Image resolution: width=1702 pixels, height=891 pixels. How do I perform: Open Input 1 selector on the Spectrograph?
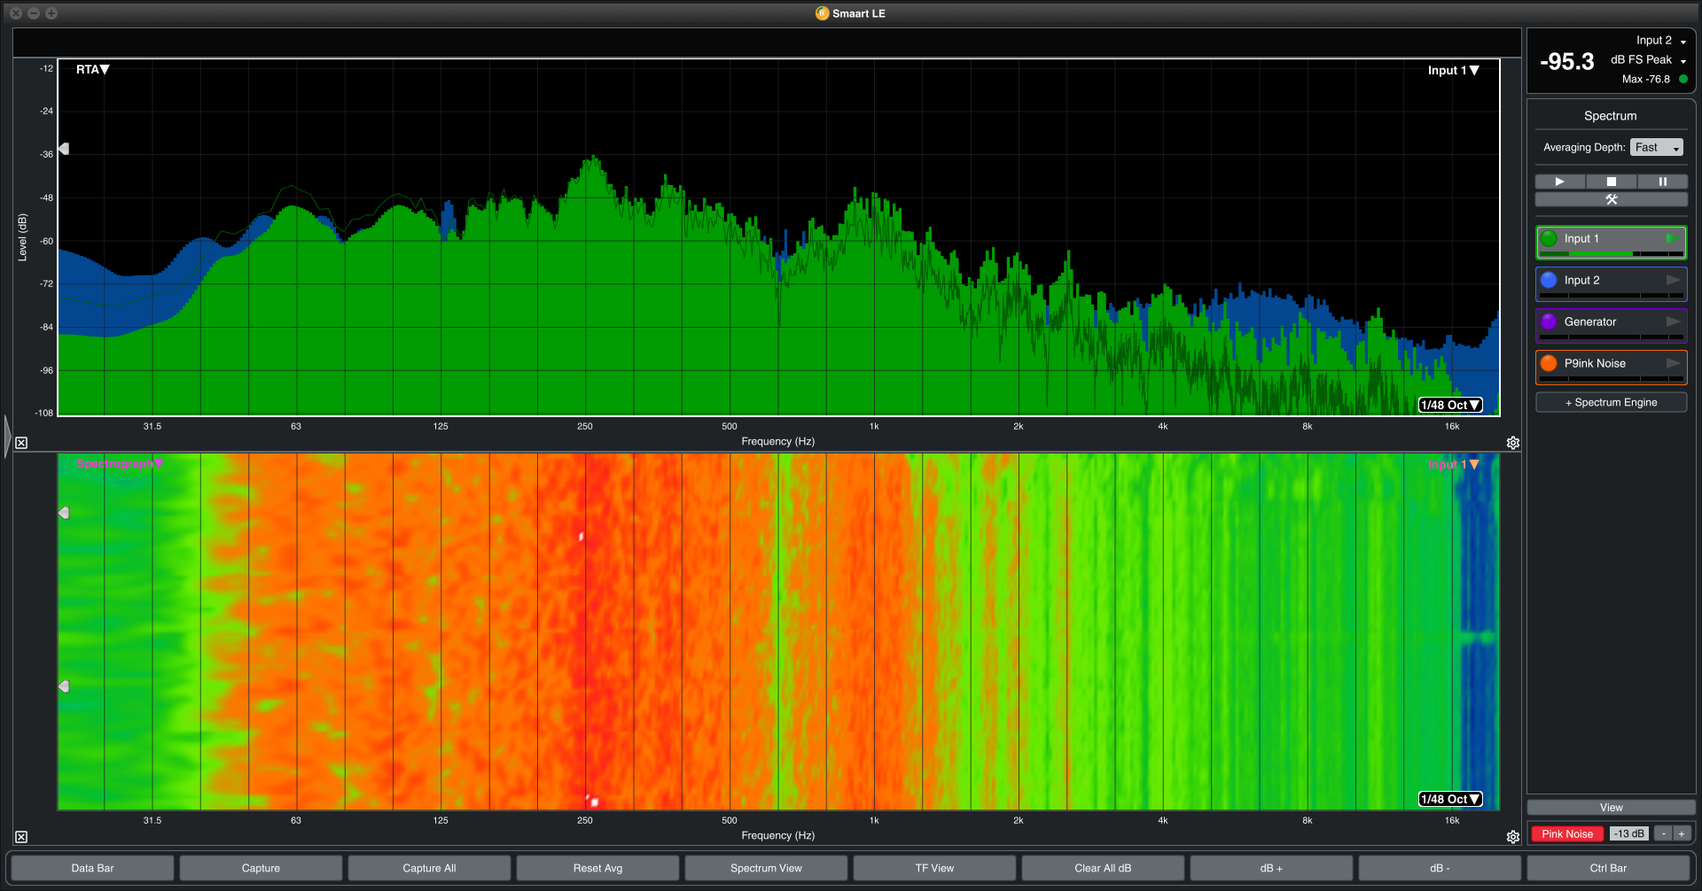1453,465
